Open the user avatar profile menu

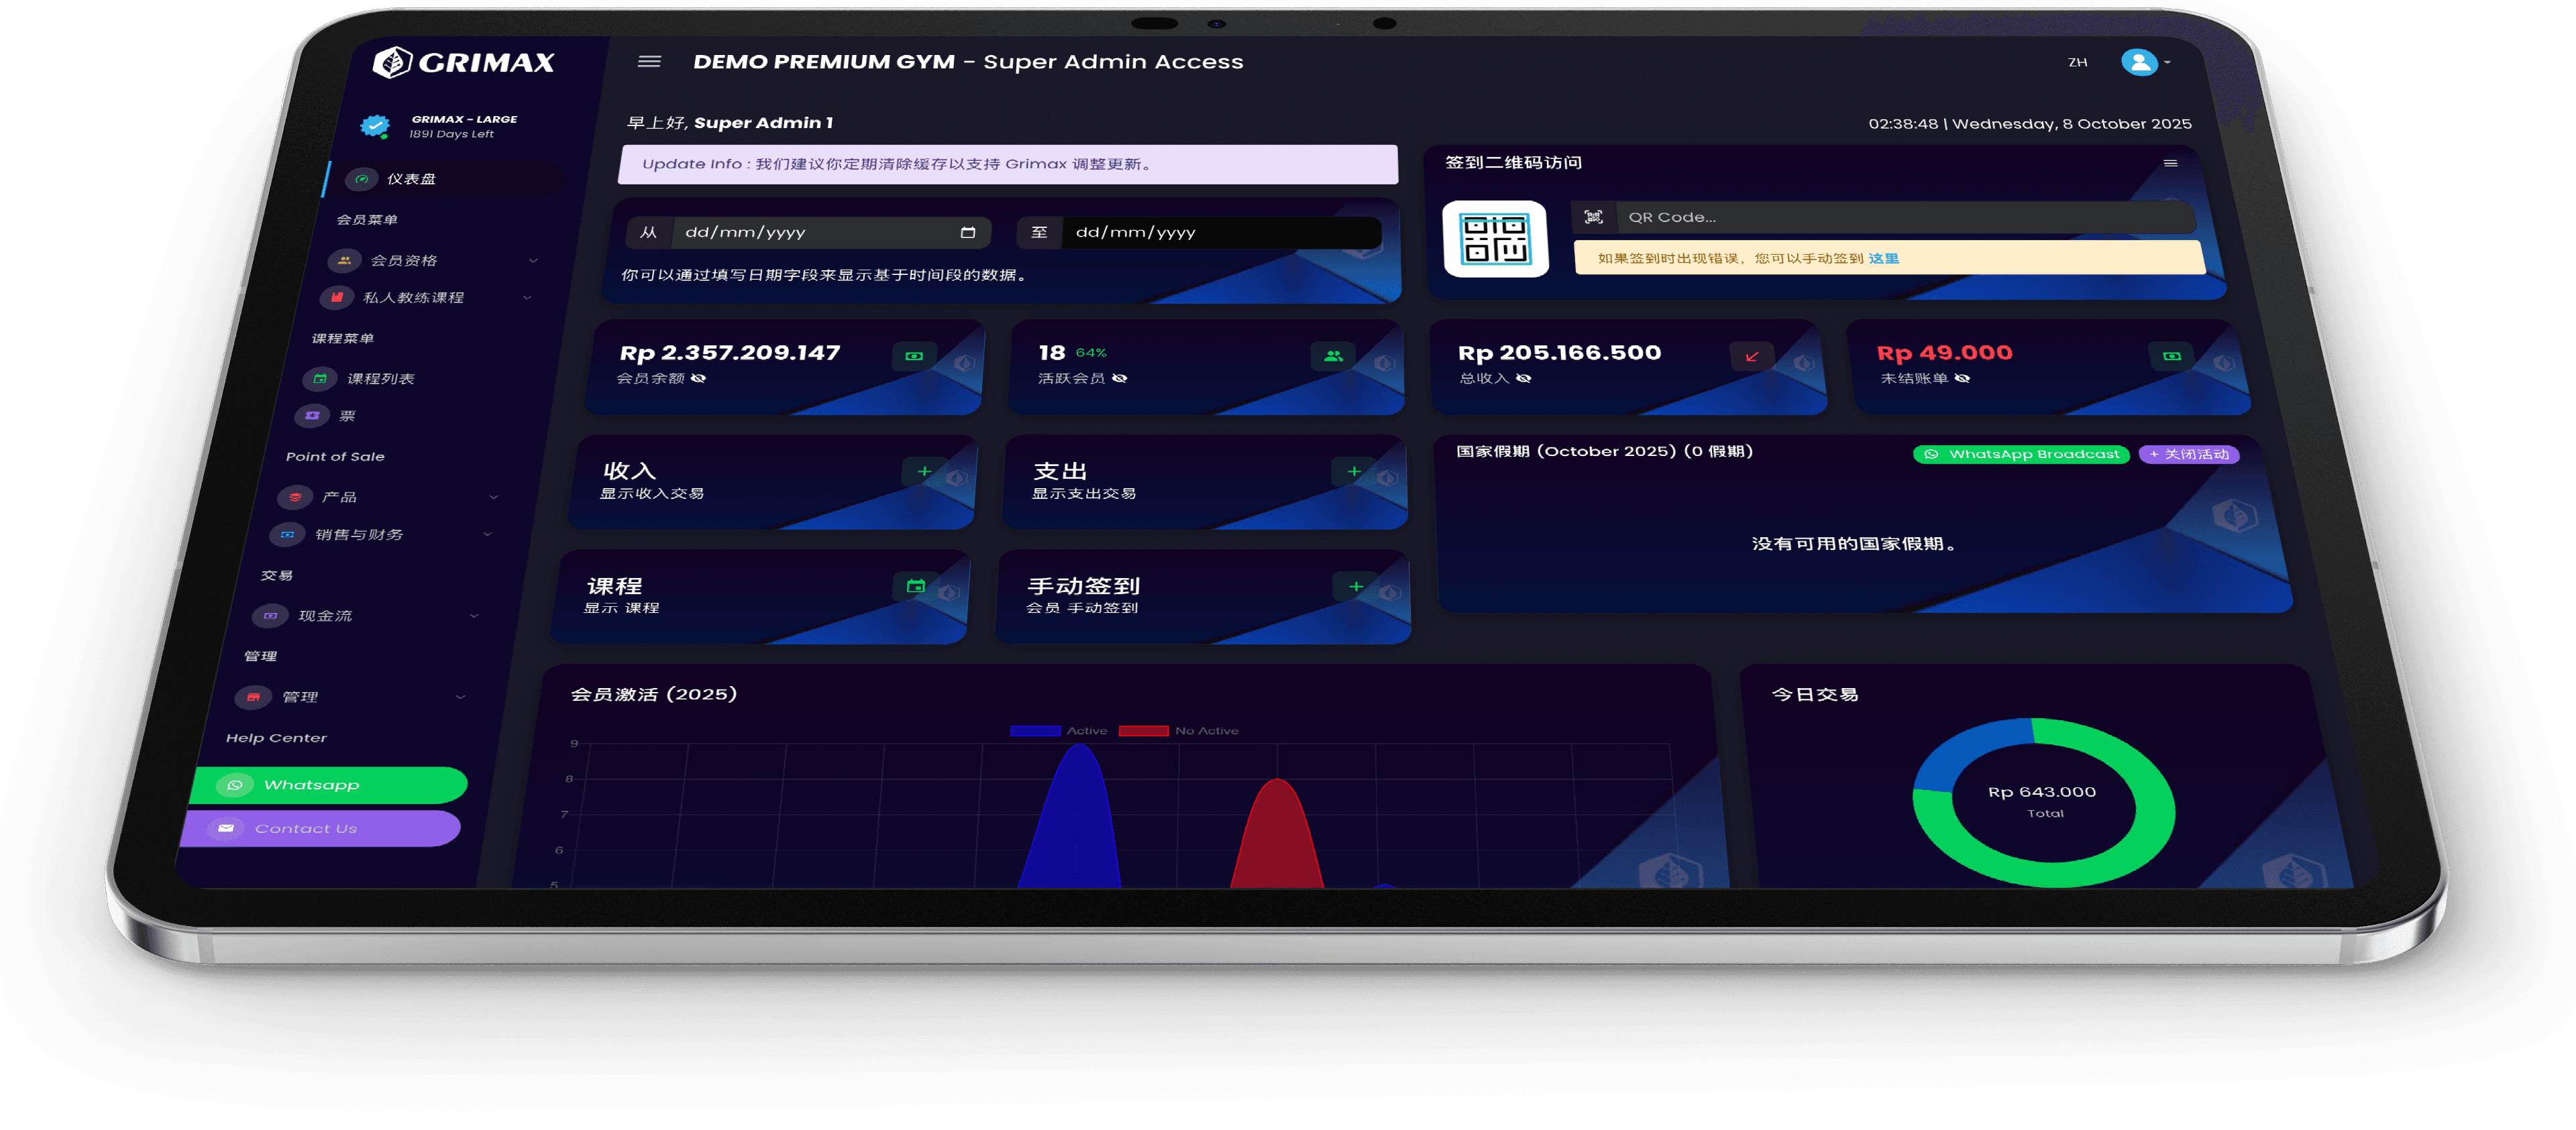click(2139, 62)
